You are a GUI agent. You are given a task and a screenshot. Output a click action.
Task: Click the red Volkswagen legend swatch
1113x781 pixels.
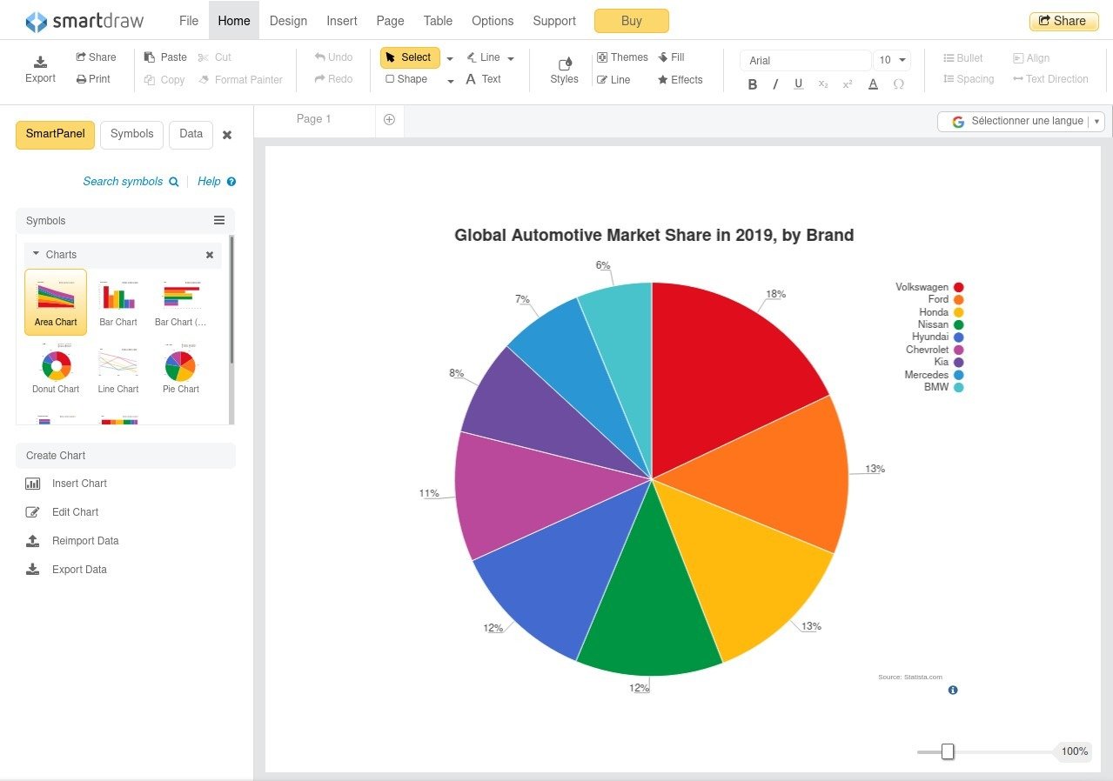pos(958,287)
